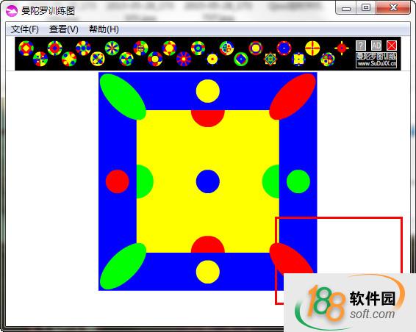Open the 查看(V) menu
The height and width of the screenshot is (332, 416).
click(64, 29)
